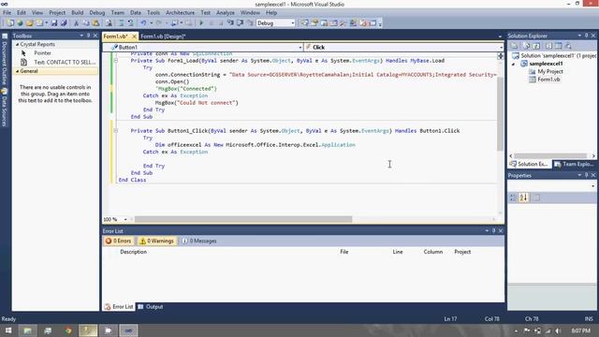
Task: Click the Save All toolbar icon
Action: [x=64, y=23]
